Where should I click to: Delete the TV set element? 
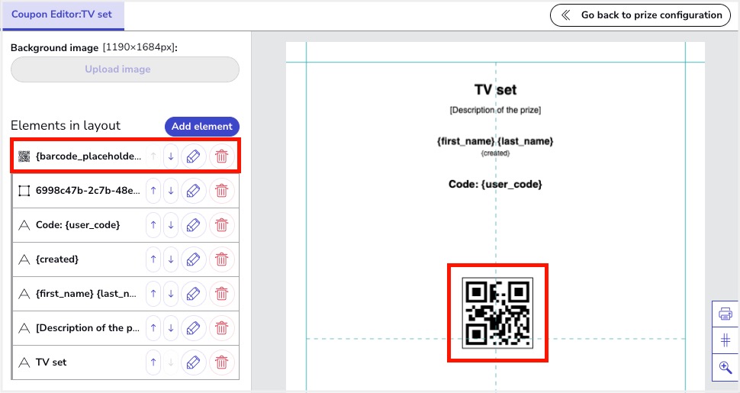(221, 362)
